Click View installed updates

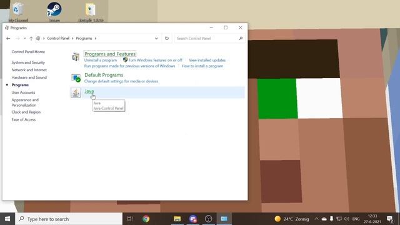click(207, 60)
